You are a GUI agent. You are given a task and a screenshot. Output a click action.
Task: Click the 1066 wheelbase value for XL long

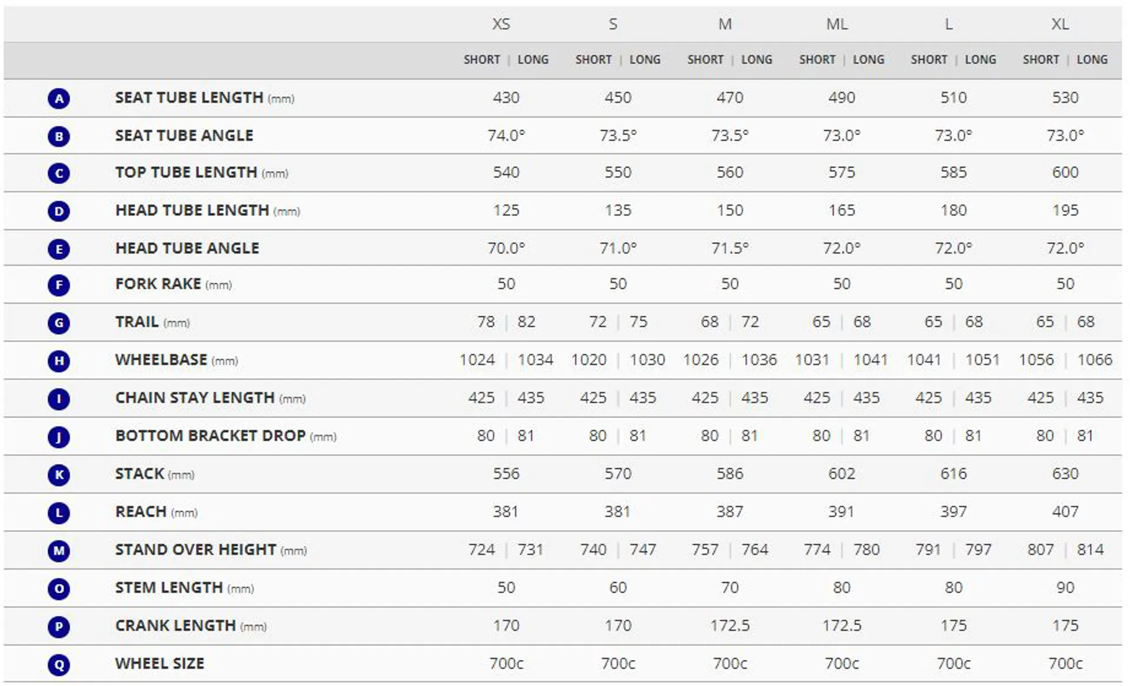(1095, 360)
